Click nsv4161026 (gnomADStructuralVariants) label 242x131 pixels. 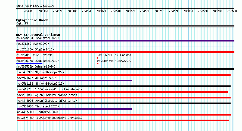(x=47, y=95)
